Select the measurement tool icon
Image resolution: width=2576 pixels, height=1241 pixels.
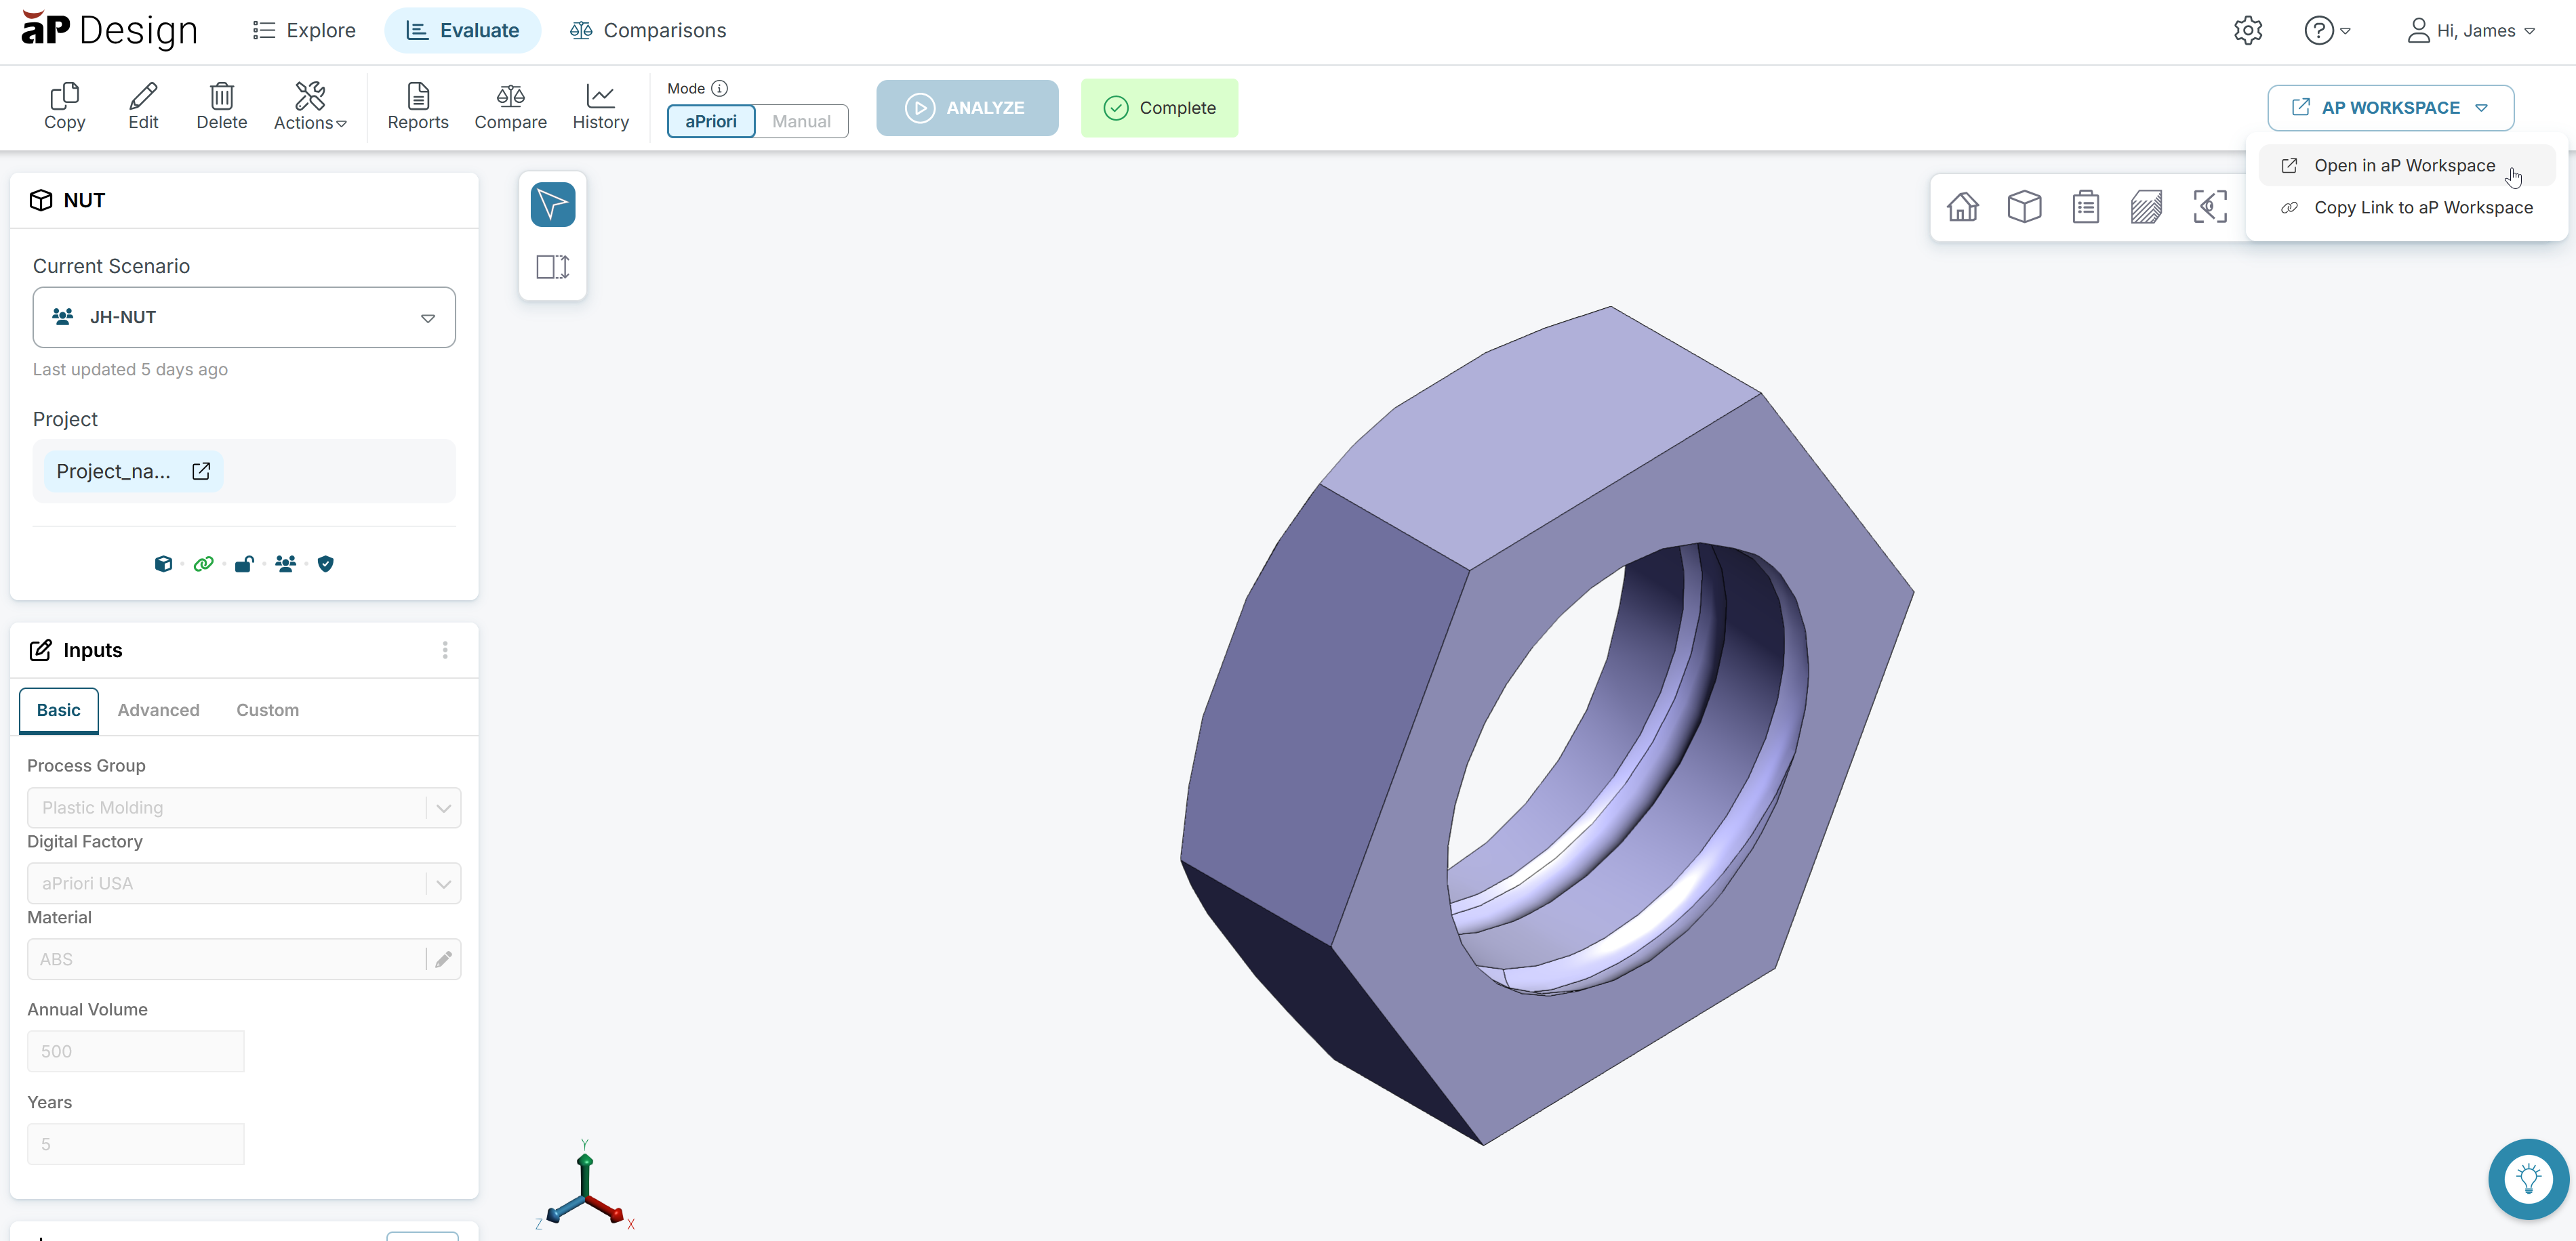[552, 267]
